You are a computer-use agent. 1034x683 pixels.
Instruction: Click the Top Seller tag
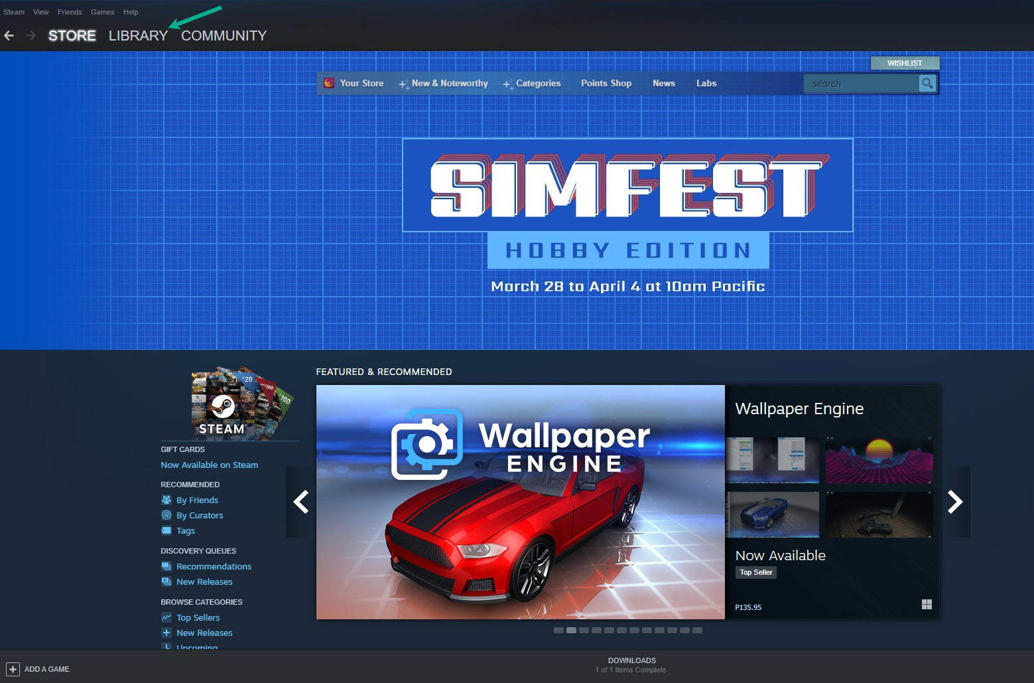(x=756, y=572)
